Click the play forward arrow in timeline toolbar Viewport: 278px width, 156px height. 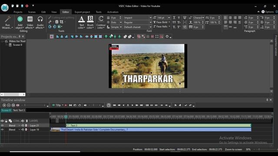click(132, 105)
